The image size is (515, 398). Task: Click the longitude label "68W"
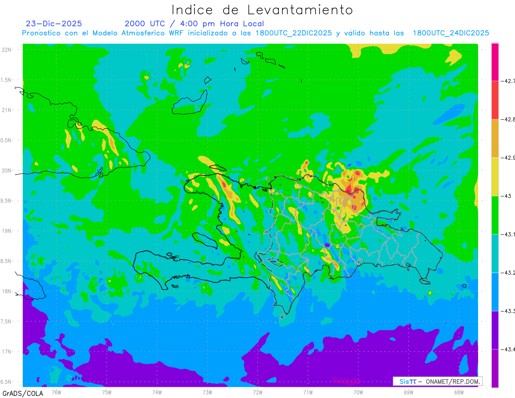pyautogui.click(x=459, y=392)
